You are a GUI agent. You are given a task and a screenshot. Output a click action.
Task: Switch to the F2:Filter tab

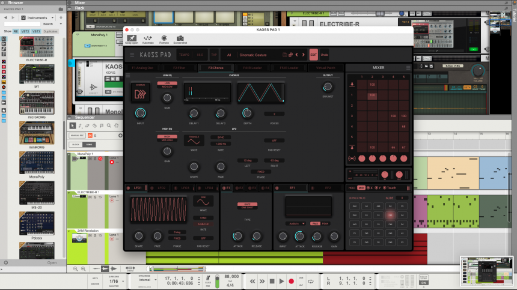(179, 68)
